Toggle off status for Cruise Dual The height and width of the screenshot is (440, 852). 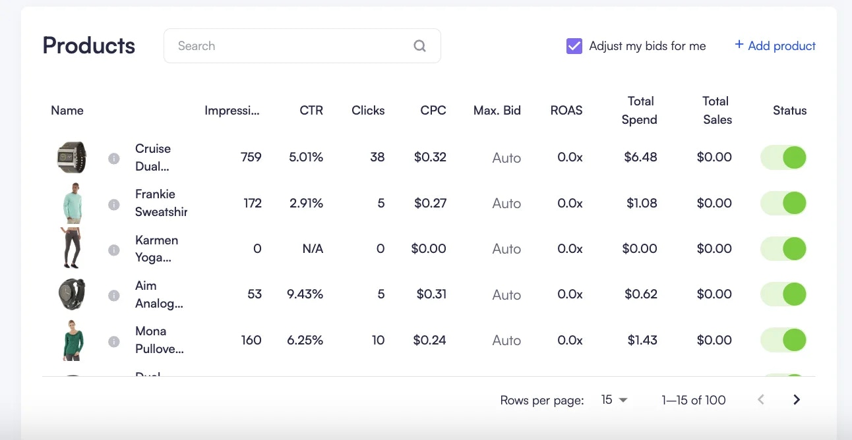783,157
